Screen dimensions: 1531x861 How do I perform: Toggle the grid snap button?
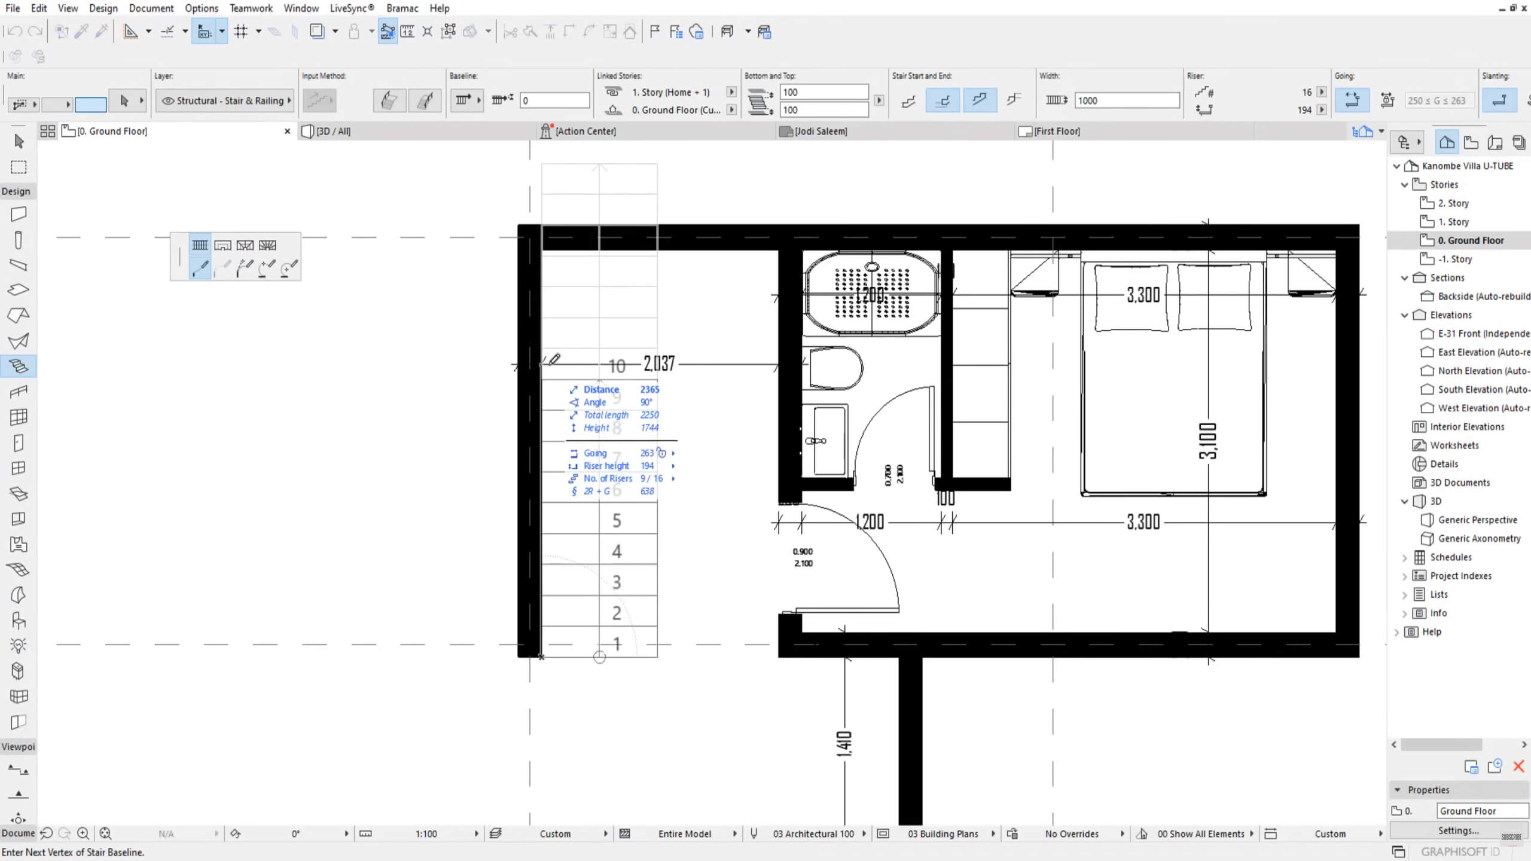(x=241, y=31)
